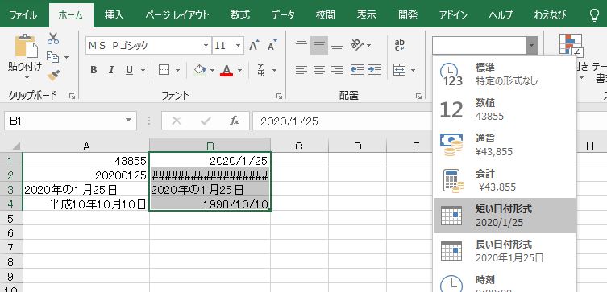This screenshot has height=292, width=607.
Task: Switch to the データ tab
Action: (283, 15)
